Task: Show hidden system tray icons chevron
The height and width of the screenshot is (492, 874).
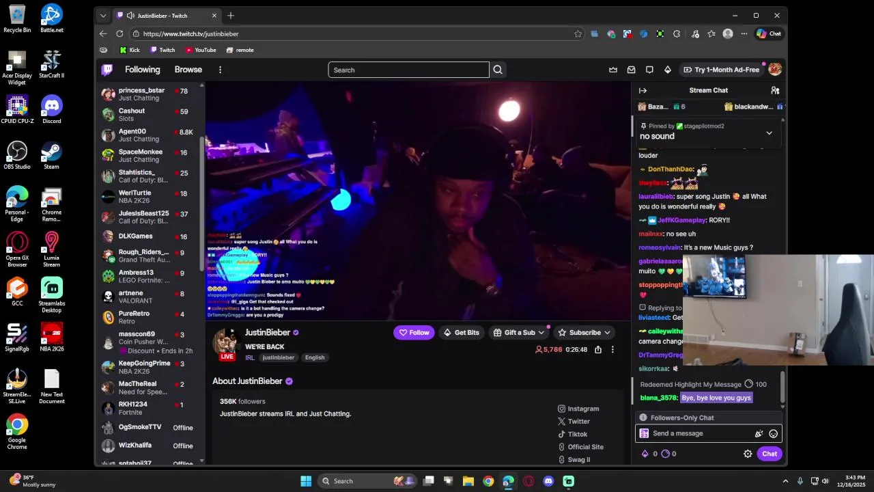Action: click(x=785, y=481)
